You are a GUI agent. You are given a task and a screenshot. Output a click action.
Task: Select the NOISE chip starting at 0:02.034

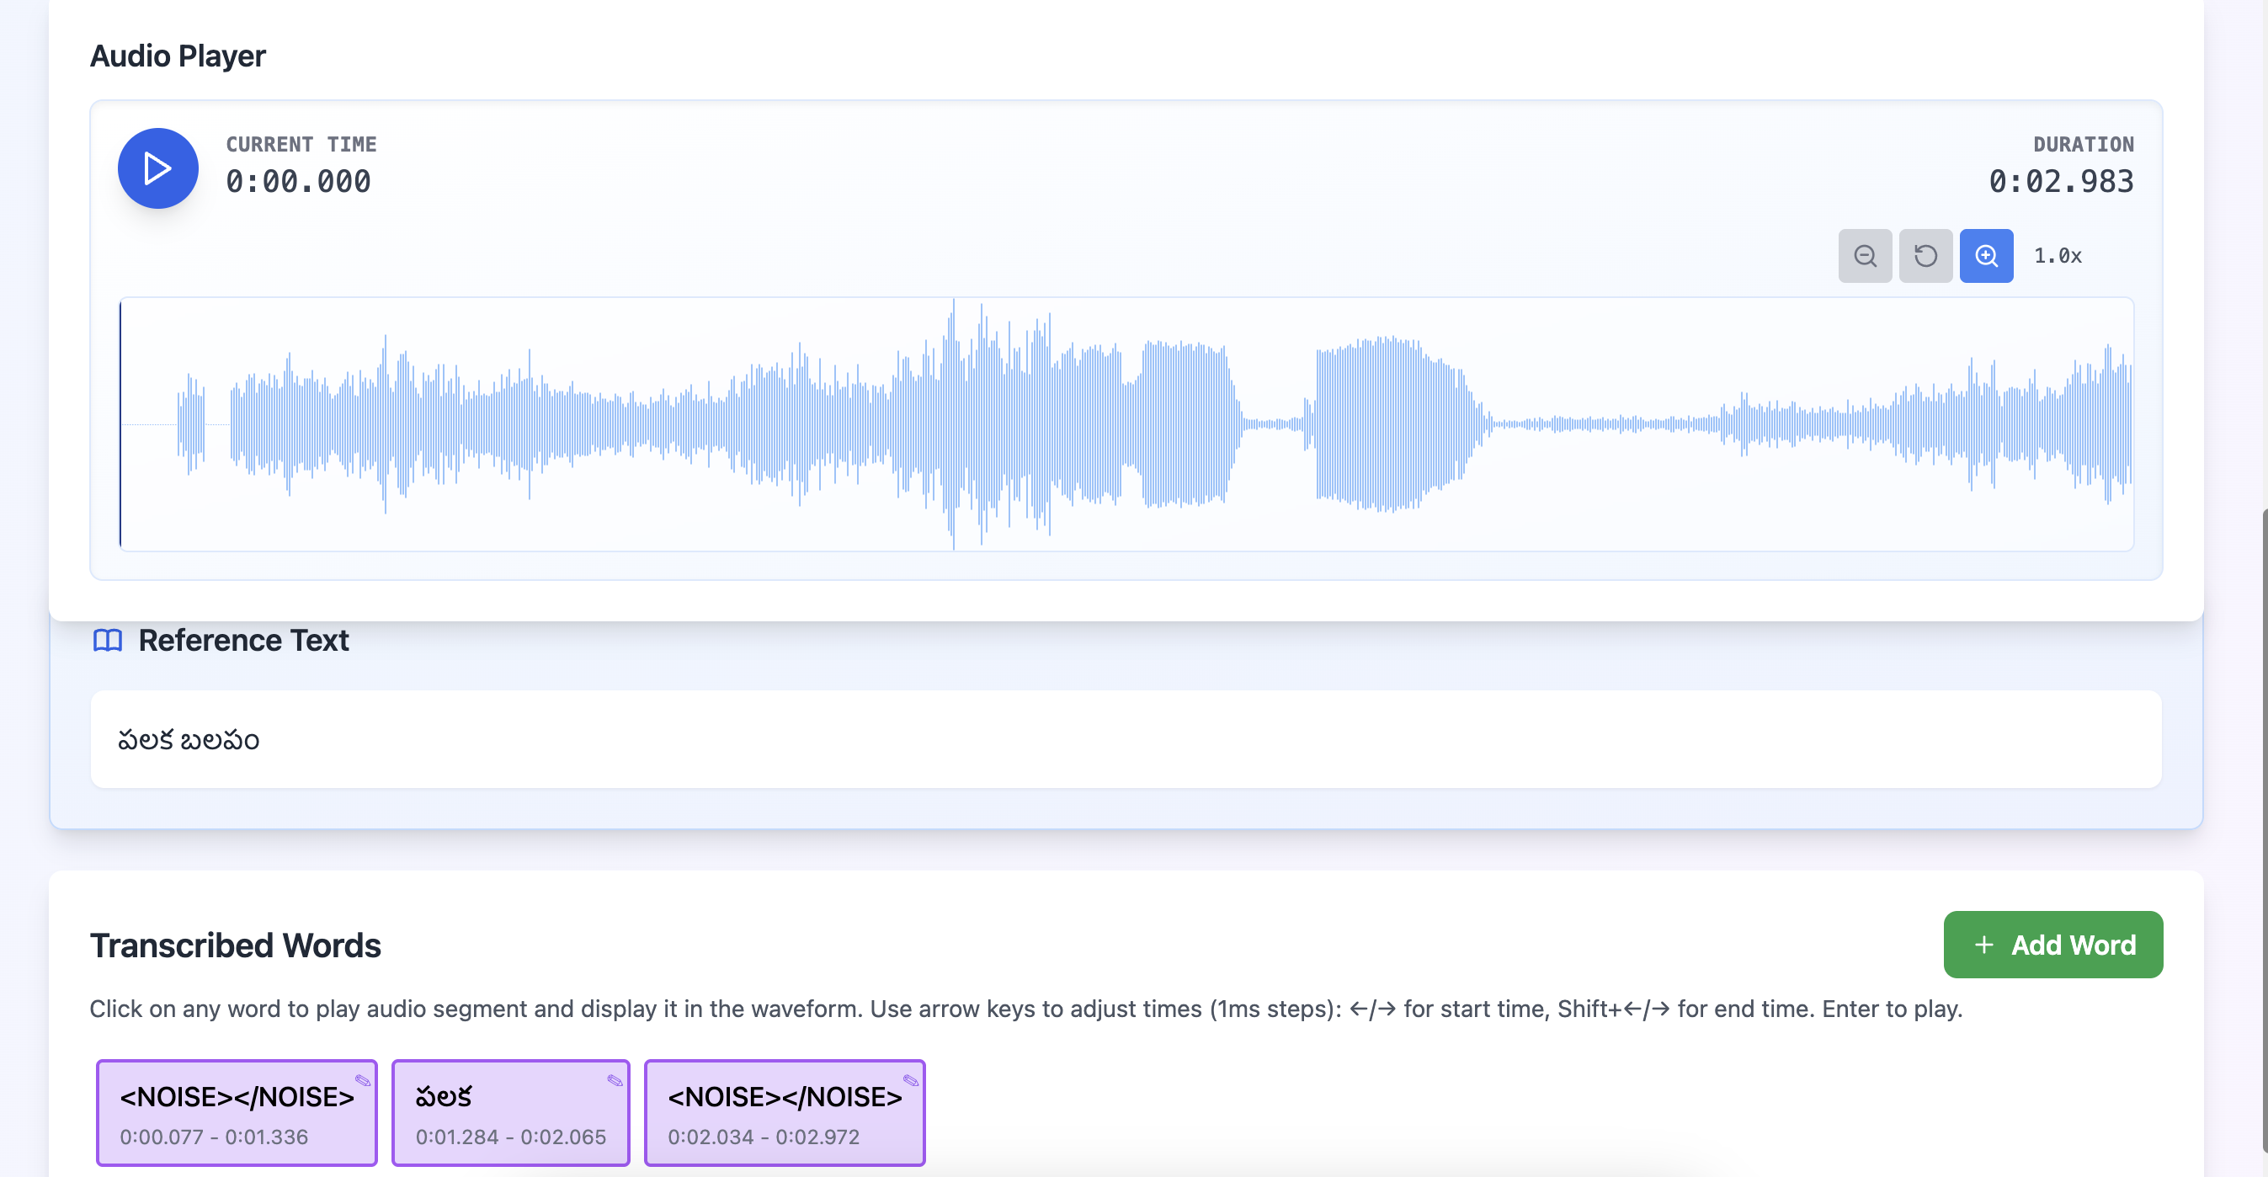[784, 1113]
